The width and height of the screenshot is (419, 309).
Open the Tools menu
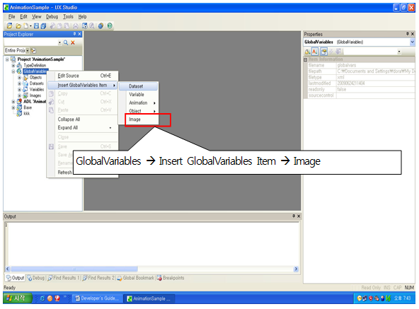68,16
